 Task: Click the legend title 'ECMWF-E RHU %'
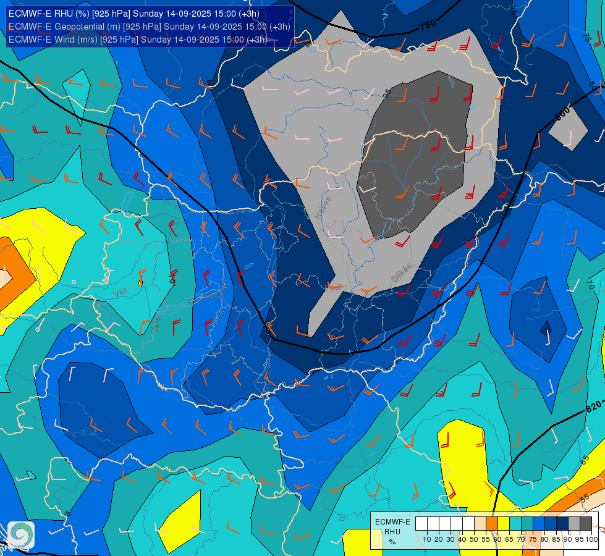coord(392,531)
